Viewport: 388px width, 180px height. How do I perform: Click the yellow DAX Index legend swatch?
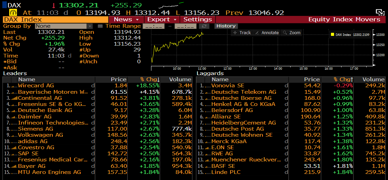332,35
